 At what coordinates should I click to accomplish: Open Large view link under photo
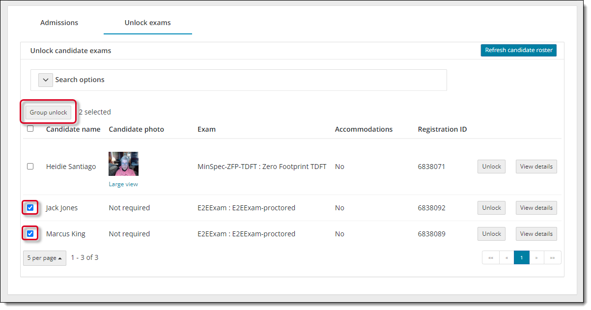pos(123,184)
